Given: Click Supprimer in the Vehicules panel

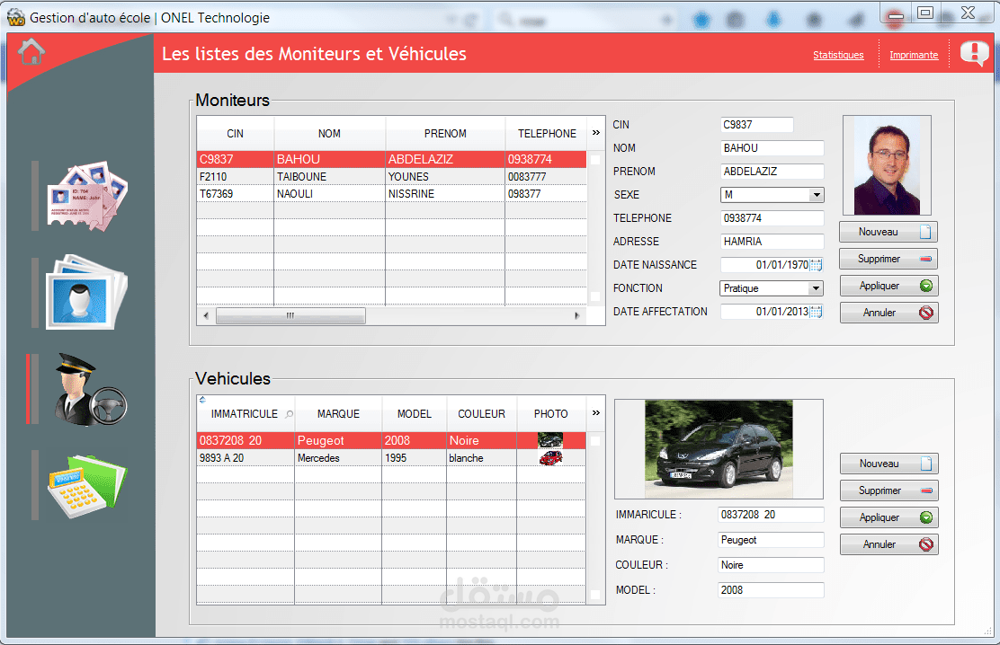Looking at the screenshot, I should (888, 490).
